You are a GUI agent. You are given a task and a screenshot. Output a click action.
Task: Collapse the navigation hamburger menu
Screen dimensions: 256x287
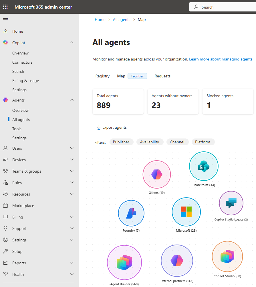pos(5,20)
